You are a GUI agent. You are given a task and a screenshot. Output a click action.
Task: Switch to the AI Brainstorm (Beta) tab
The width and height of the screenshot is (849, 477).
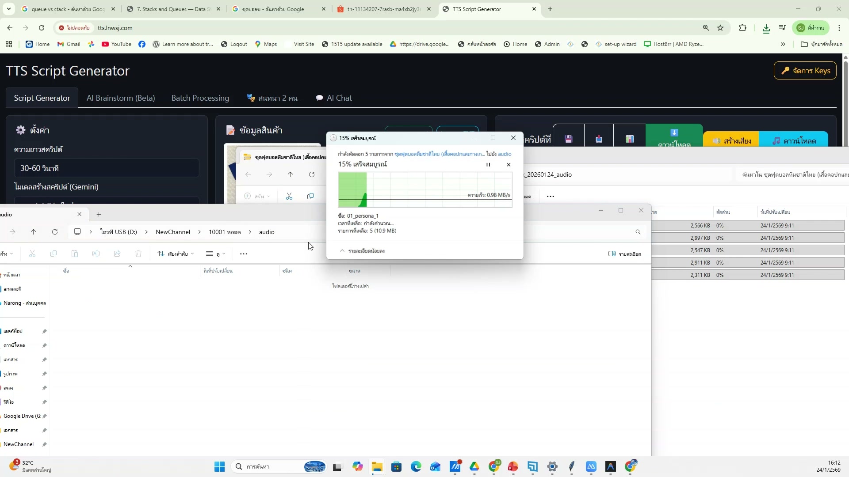point(121,98)
